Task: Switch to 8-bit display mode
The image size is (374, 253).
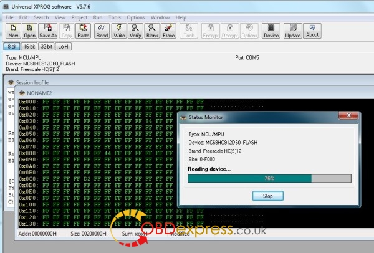Action: click(12, 46)
